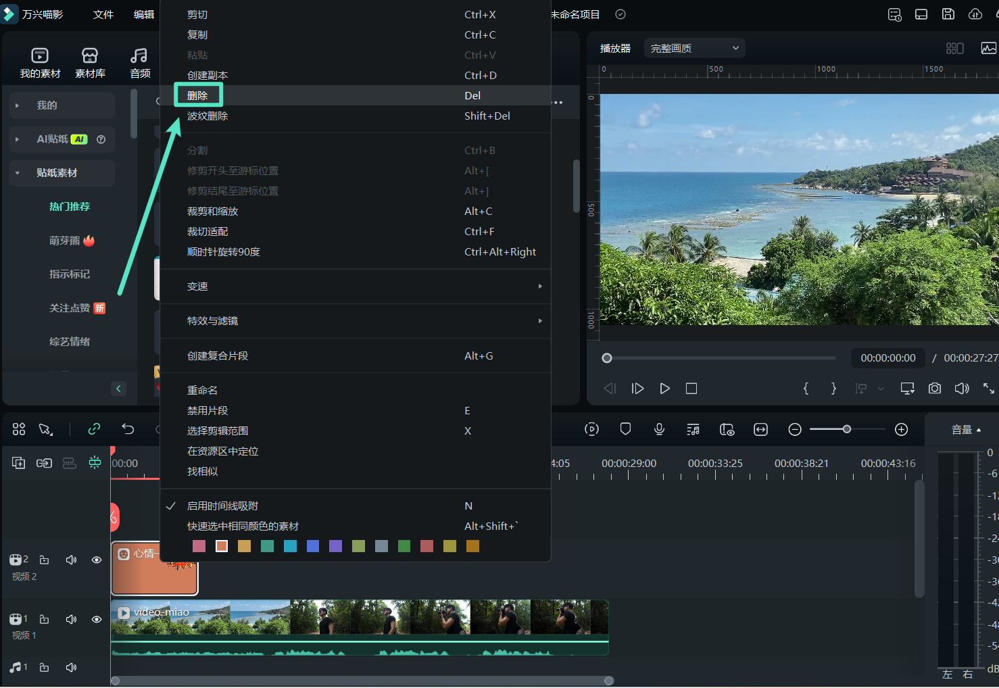Image resolution: width=999 pixels, height=688 pixels.
Task: Zoom timeline to fit with the fit icon
Action: 760,429
